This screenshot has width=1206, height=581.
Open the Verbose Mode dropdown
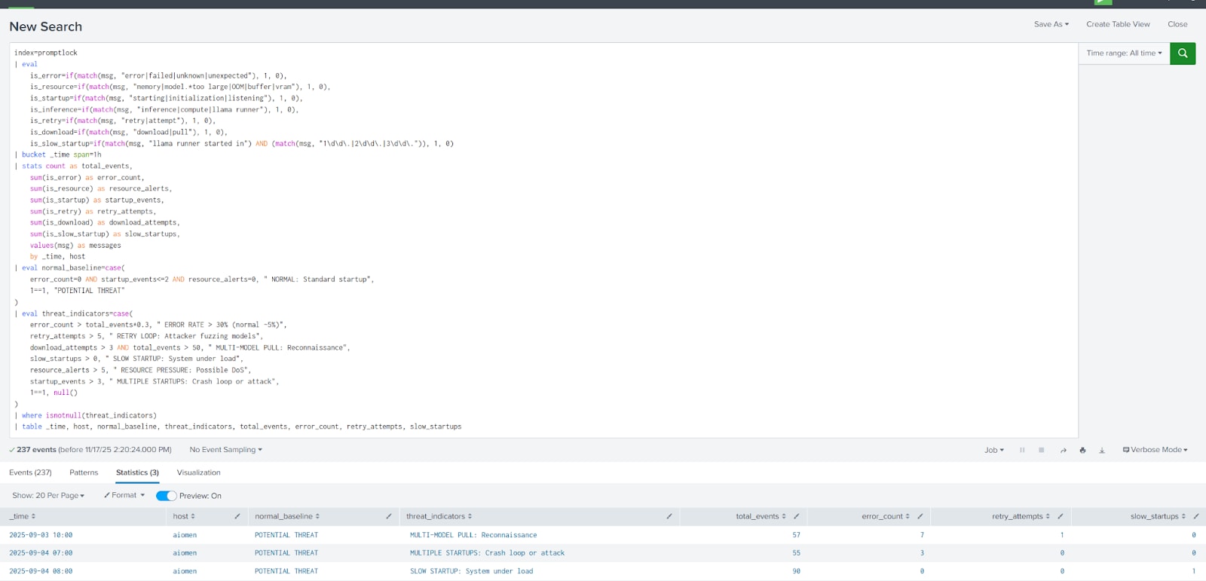click(1155, 450)
